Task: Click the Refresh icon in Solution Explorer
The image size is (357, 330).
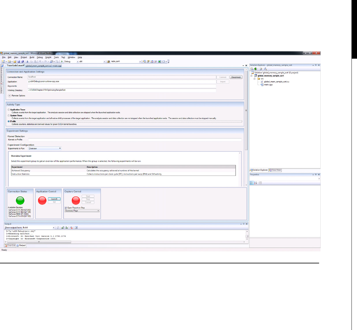Action: 261,69
